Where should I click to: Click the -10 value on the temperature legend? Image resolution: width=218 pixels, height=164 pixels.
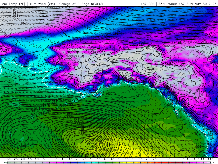[x=35, y=159]
